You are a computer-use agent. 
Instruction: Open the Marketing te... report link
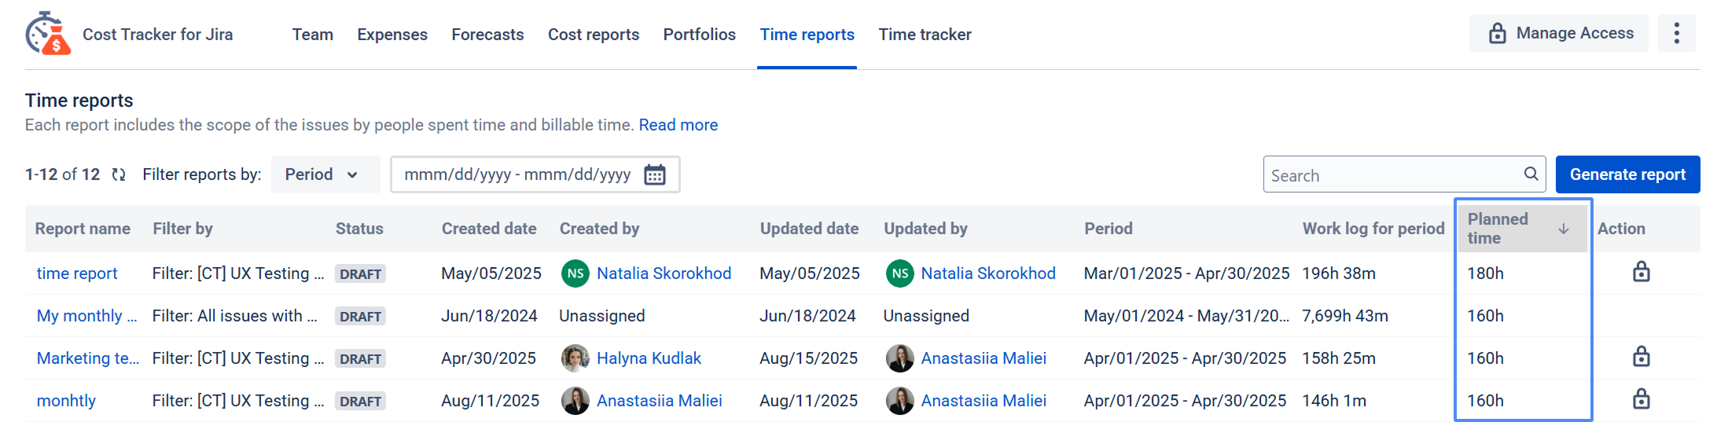87,358
